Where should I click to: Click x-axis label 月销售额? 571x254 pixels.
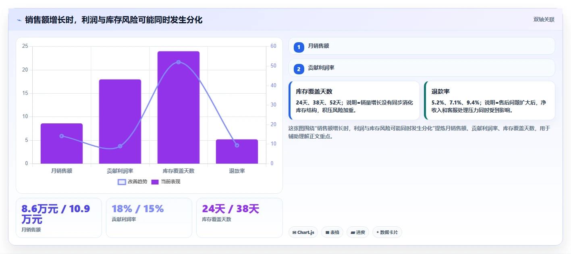point(62,171)
